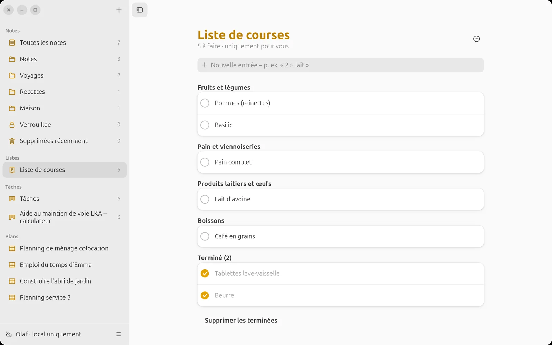Image resolution: width=552 pixels, height=345 pixels.
Task: Click the Produits laitiers et œufs heading
Action: 235,184
